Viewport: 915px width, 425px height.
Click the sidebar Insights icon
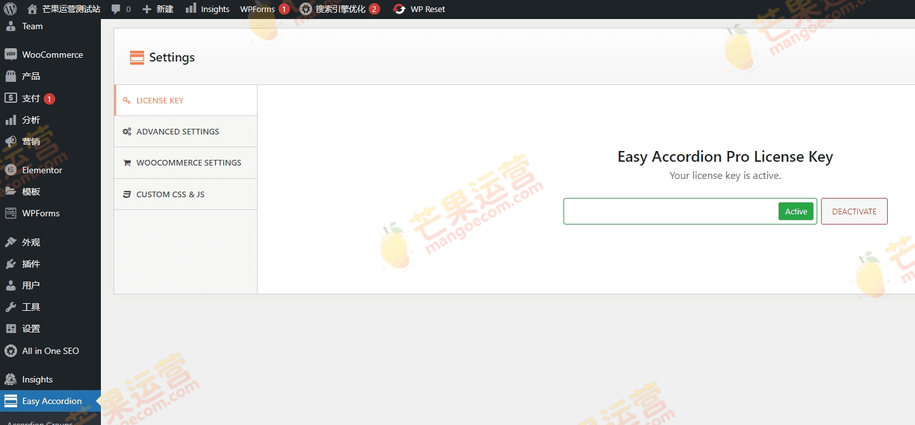tap(11, 379)
